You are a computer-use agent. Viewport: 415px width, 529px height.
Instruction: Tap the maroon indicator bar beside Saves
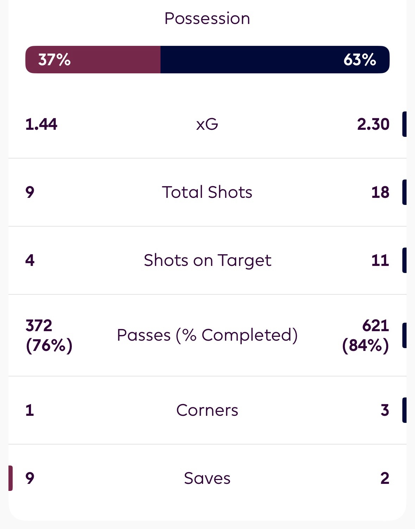11,478
